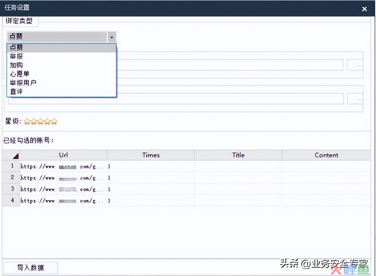Select row header 4 in the table

coord(11,200)
